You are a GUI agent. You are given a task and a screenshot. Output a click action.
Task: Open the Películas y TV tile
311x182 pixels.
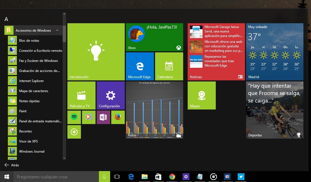81,95
